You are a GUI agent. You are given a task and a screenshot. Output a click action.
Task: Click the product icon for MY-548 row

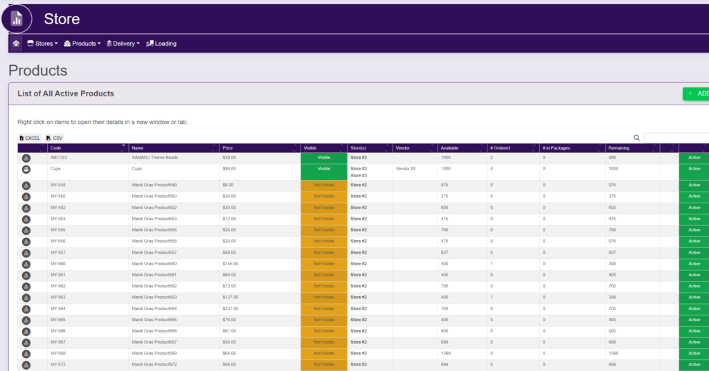click(26, 185)
